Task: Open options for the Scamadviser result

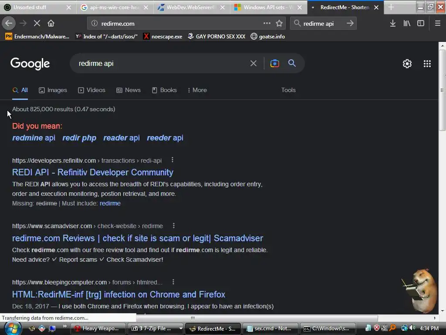Action: [174, 226]
